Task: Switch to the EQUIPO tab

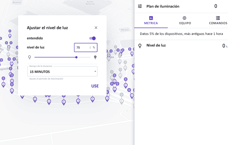Action: 185,20
